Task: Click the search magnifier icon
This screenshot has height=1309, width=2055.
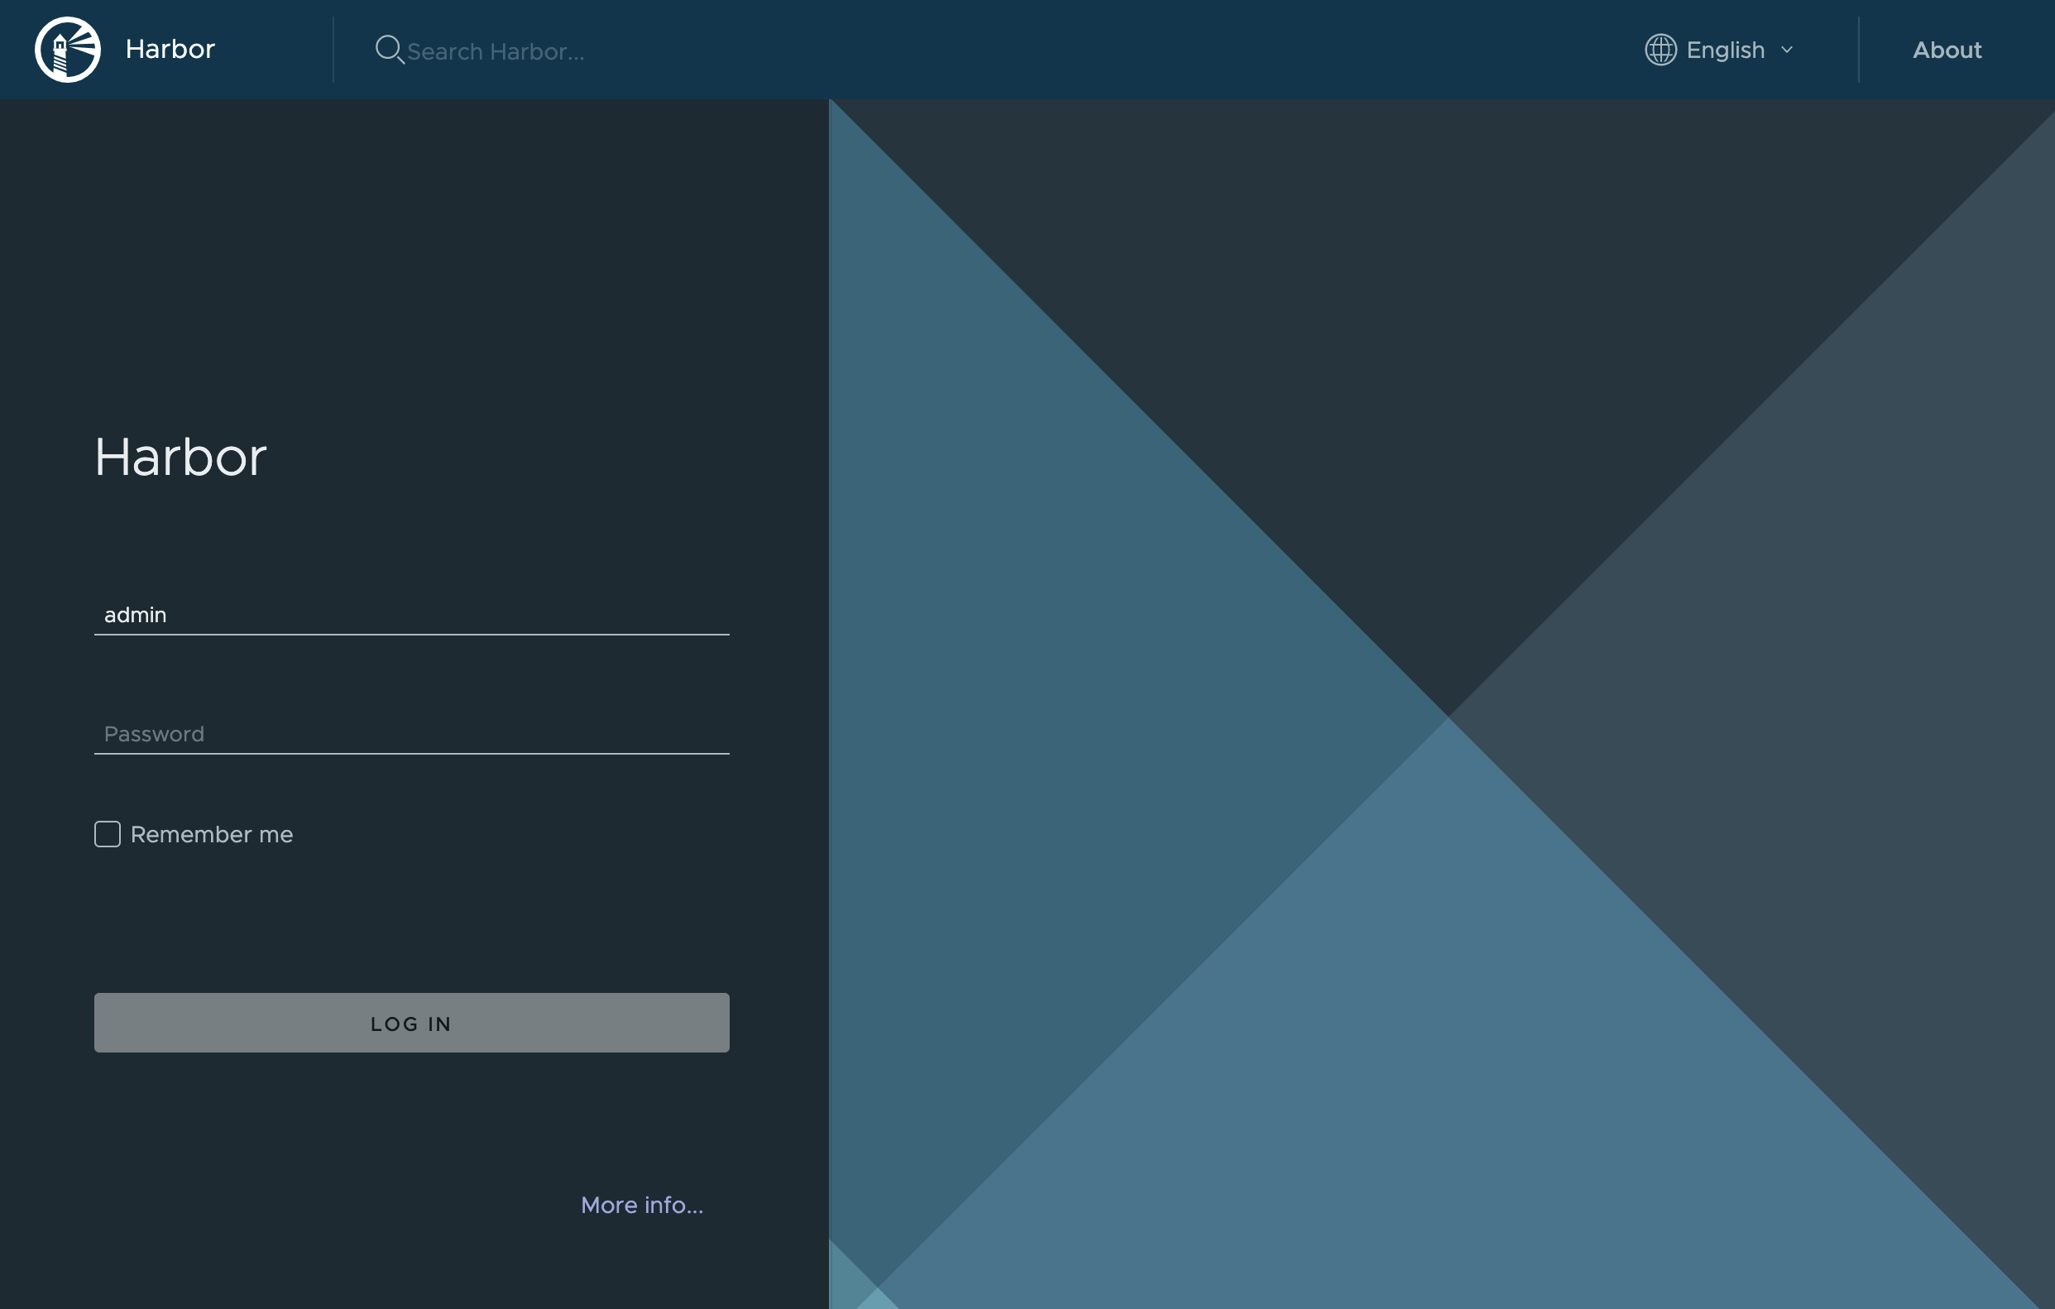Action: [390, 50]
